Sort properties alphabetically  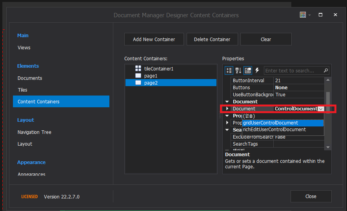click(238, 70)
